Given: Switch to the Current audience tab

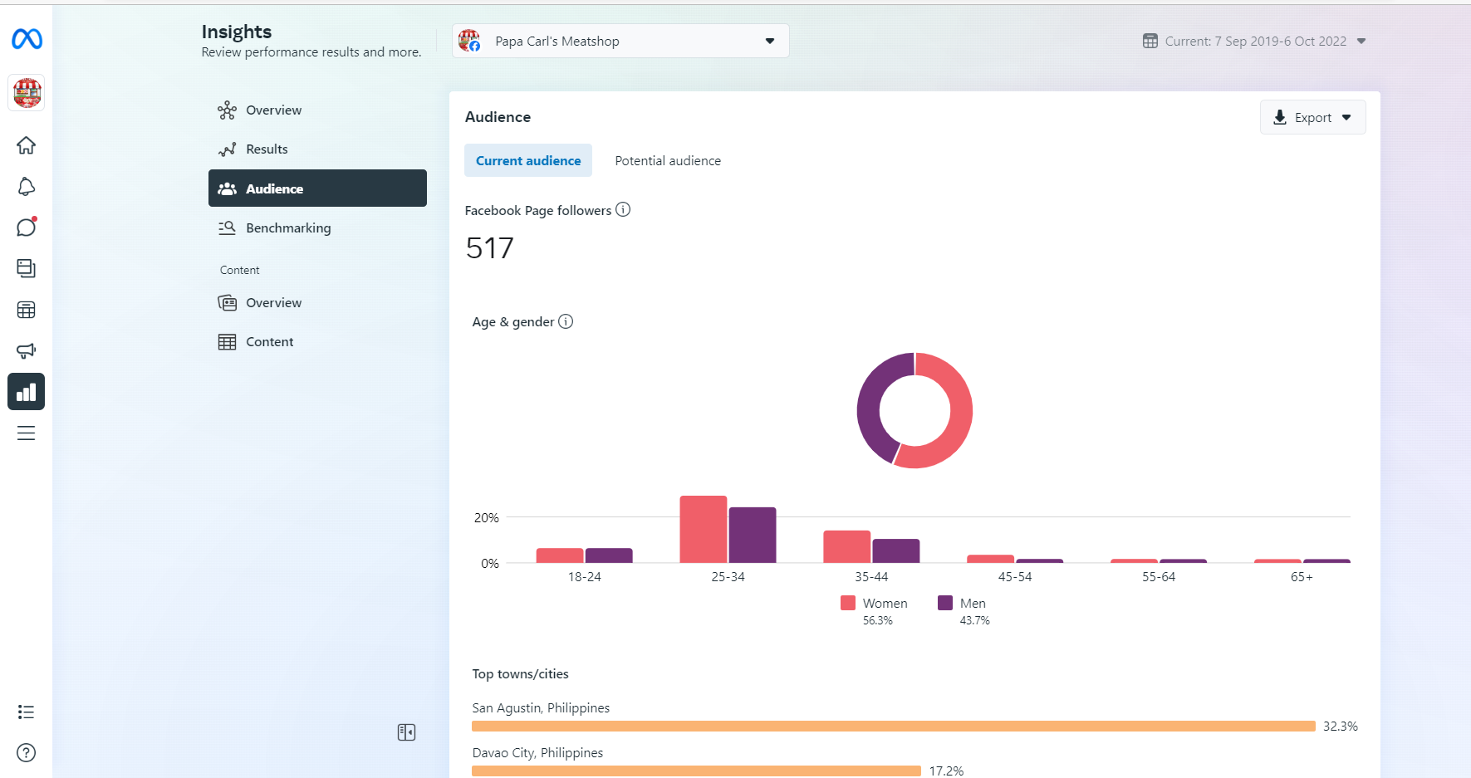Looking at the screenshot, I should (x=528, y=160).
